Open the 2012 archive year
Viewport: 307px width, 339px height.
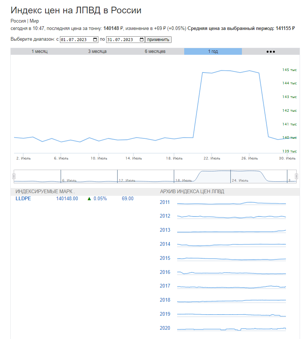coord(165,216)
